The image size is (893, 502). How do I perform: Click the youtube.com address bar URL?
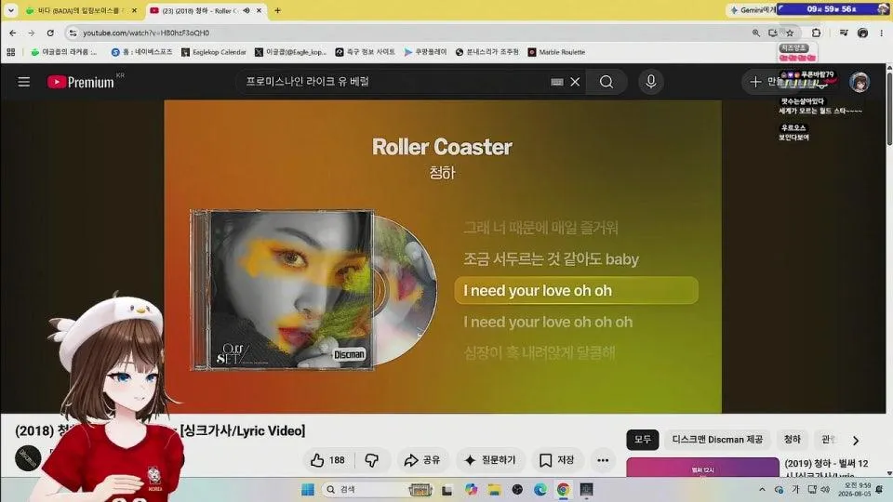[146, 33]
